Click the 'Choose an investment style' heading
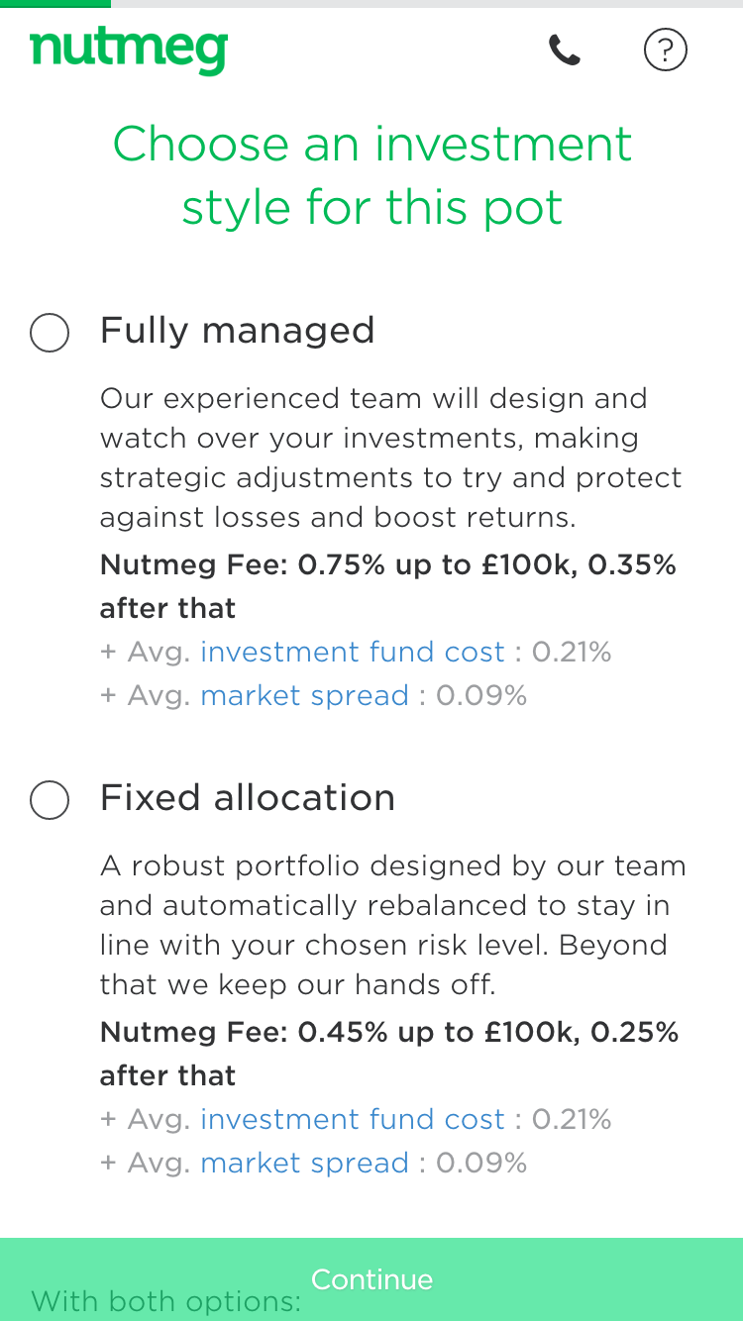Viewport: 743px width, 1321px height. [371, 175]
